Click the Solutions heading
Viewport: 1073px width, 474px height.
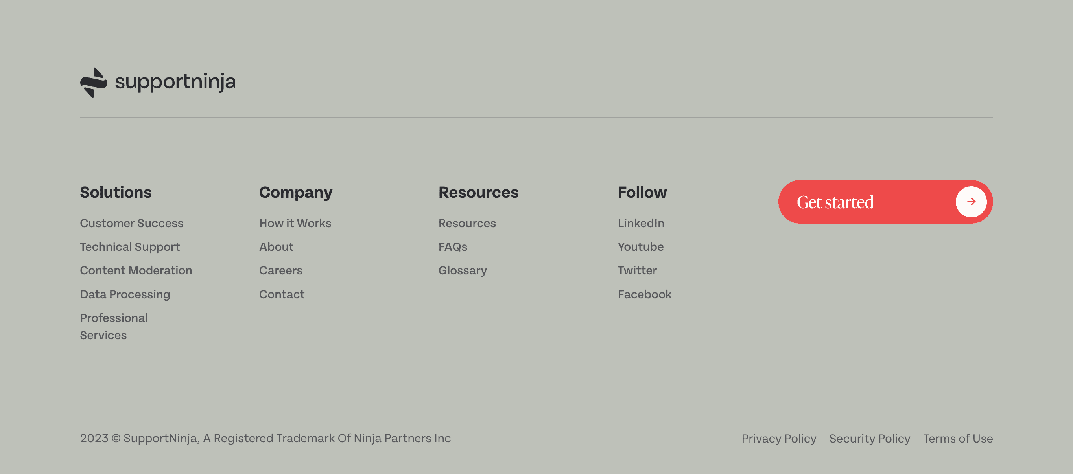pyautogui.click(x=115, y=192)
